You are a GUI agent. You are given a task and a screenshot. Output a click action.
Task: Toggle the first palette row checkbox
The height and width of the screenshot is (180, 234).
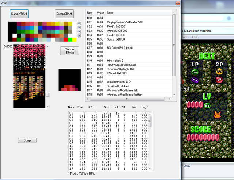(79, 23)
